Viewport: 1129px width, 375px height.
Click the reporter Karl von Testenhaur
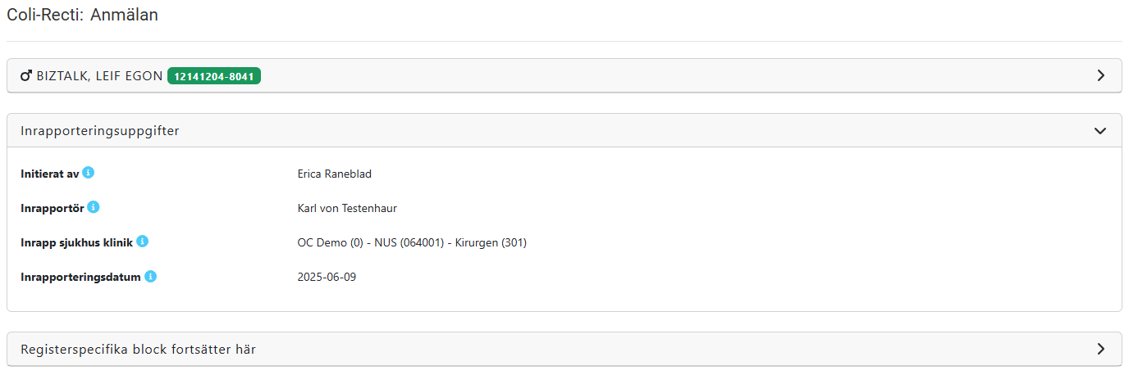click(347, 208)
